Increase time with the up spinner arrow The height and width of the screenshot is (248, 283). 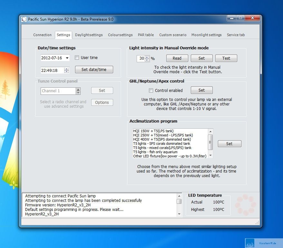(67, 69)
